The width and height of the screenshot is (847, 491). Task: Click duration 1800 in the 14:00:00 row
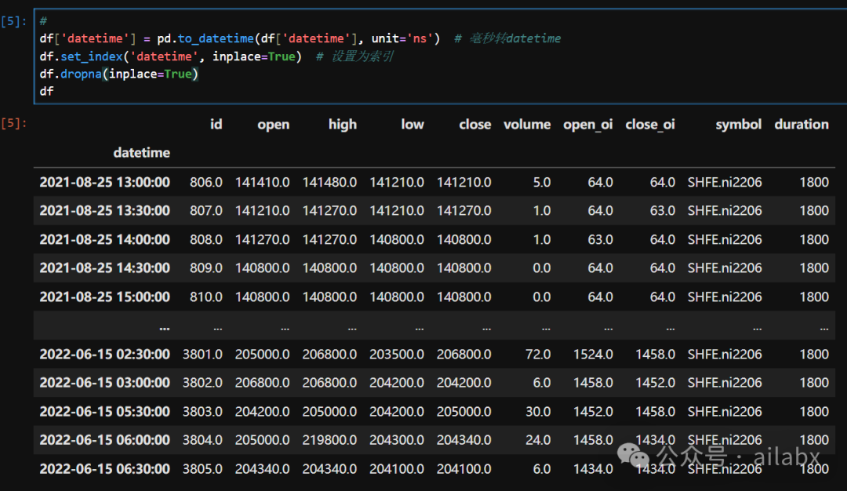click(814, 239)
